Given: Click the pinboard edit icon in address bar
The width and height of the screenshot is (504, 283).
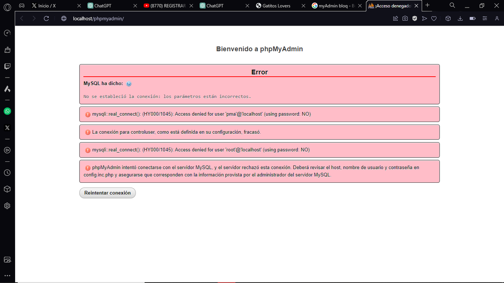Looking at the screenshot, I should (395, 18).
